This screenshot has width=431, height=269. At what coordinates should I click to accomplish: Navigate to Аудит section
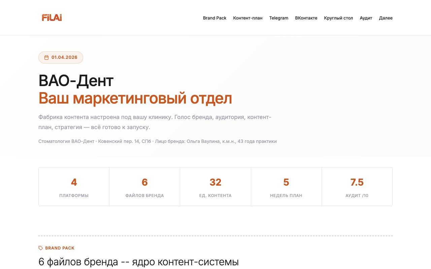[366, 18]
